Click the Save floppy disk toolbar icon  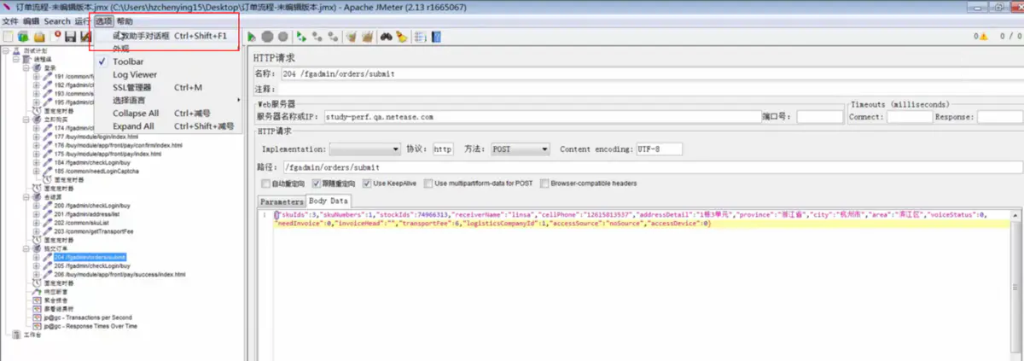tap(72, 37)
